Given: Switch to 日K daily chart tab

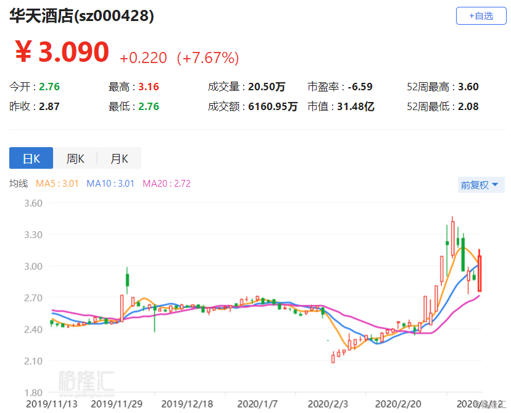Looking at the screenshot, I should point(31,158).
